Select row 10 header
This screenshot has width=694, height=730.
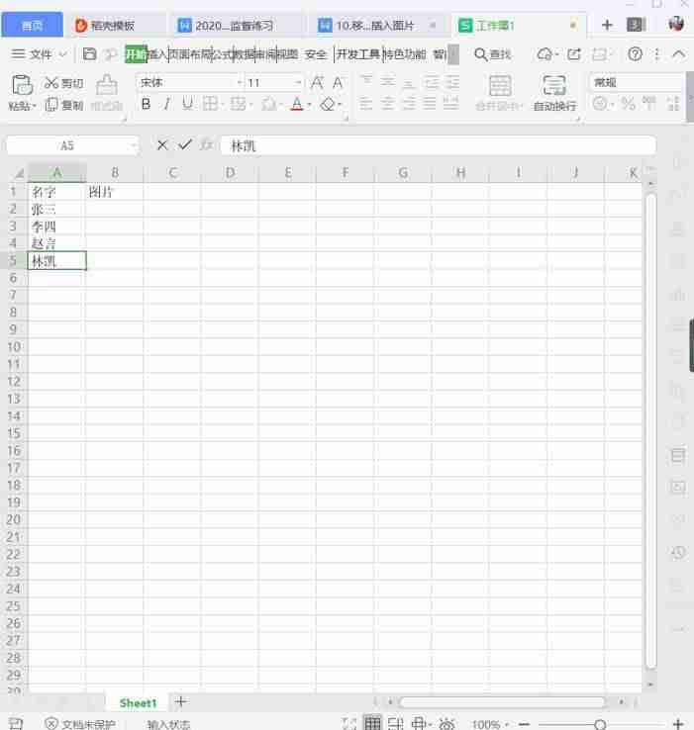point(14,347)
